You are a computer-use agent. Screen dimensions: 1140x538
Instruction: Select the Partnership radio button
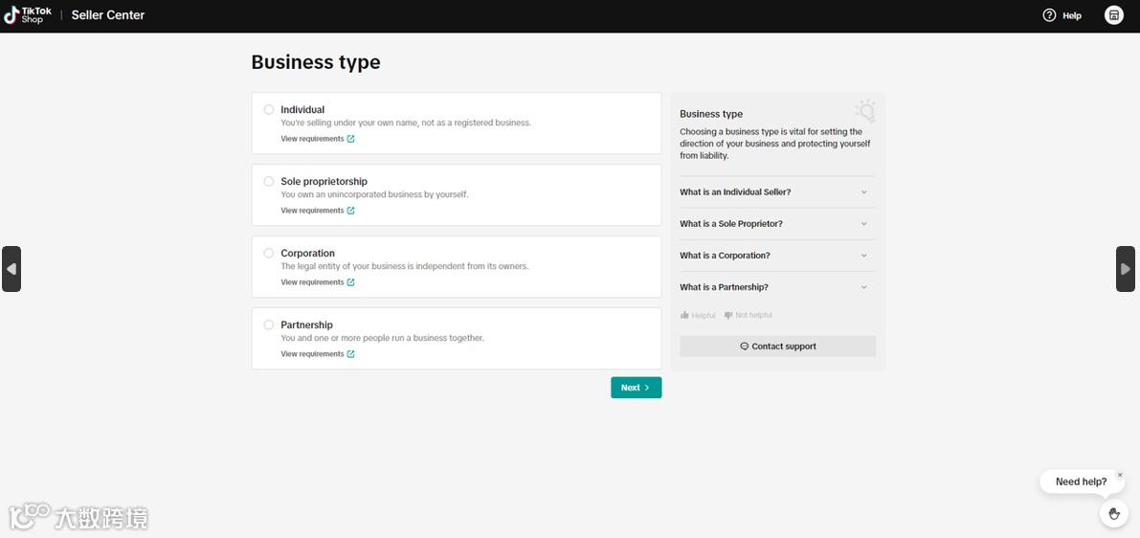tap(269, 325)
